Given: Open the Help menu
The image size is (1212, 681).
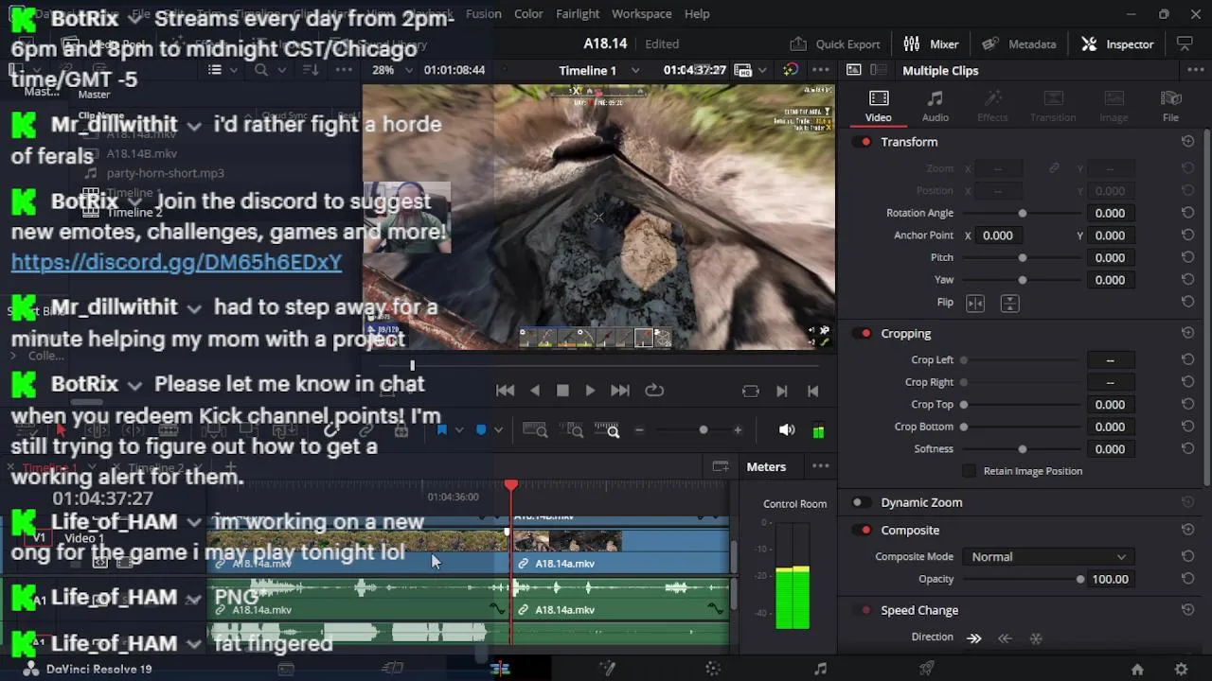Looking at the screenshot, I should (697, 13).
